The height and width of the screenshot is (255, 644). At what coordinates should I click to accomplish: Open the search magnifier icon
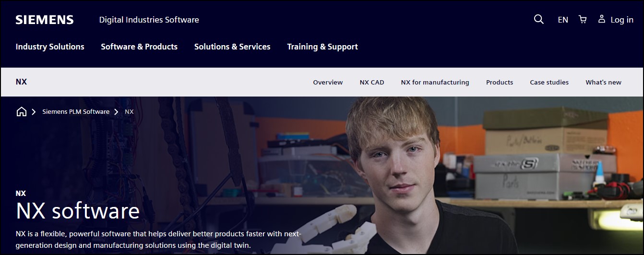coord(539,19)
